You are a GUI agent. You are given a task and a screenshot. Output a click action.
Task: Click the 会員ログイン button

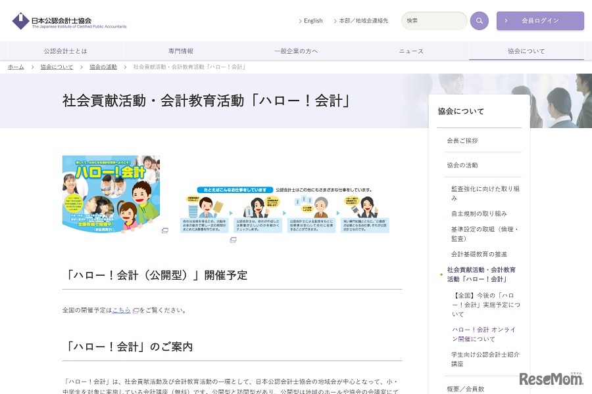(x=539, y=20)
